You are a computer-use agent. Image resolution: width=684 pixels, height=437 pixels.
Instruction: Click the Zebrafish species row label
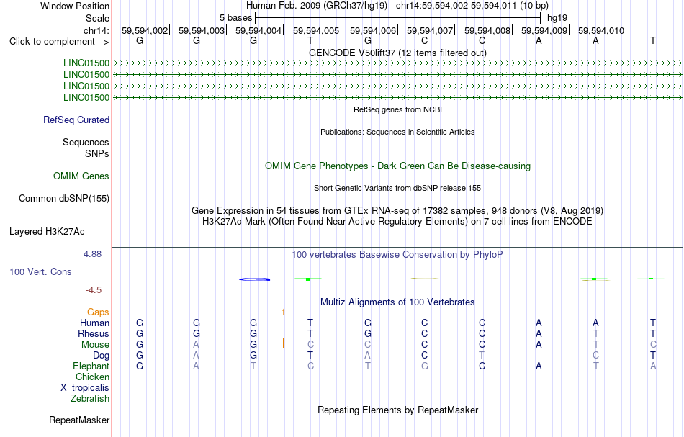coord(90,398)
